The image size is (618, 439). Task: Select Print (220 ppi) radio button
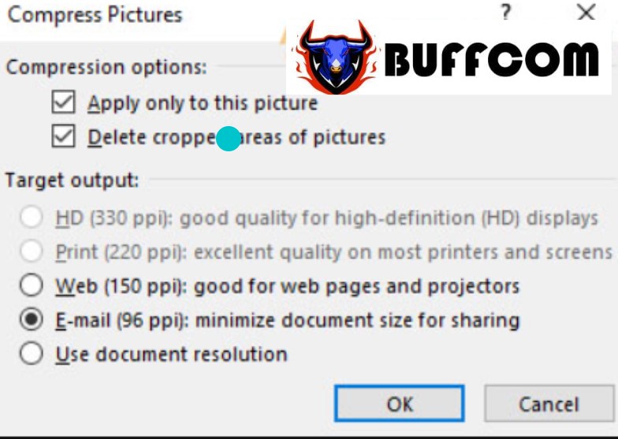[x=32, y=251]
